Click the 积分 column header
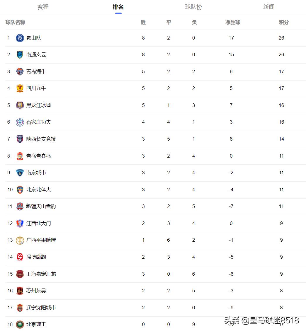Image resolution: width=306 pixels, height=331 pixels. pyautogui.click(x=284, y=23)
